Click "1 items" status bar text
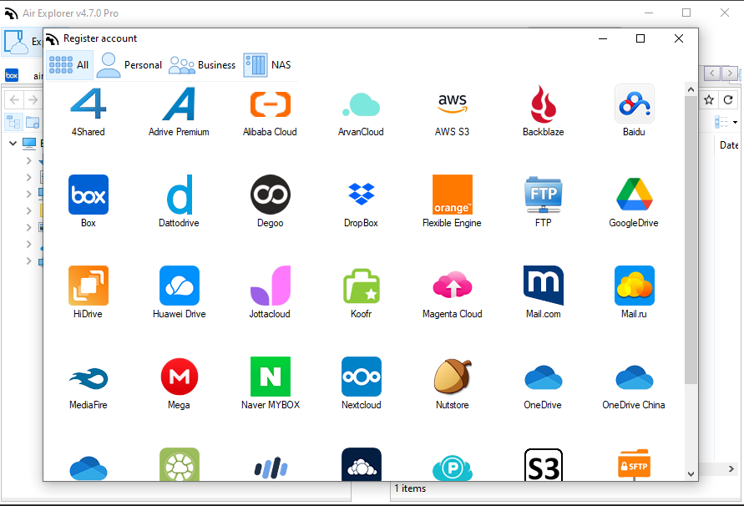Screen dimensions: 744x506 [x=410, y=488]
